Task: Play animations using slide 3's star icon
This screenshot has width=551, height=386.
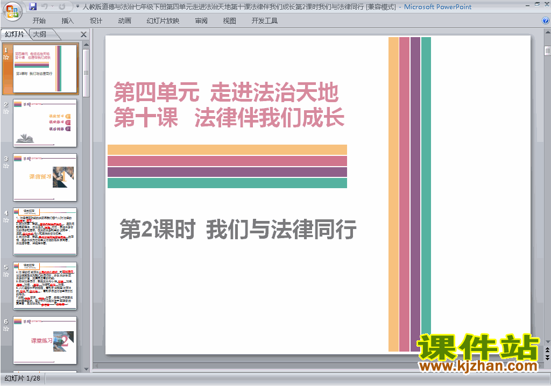Action: click(6, 166)
